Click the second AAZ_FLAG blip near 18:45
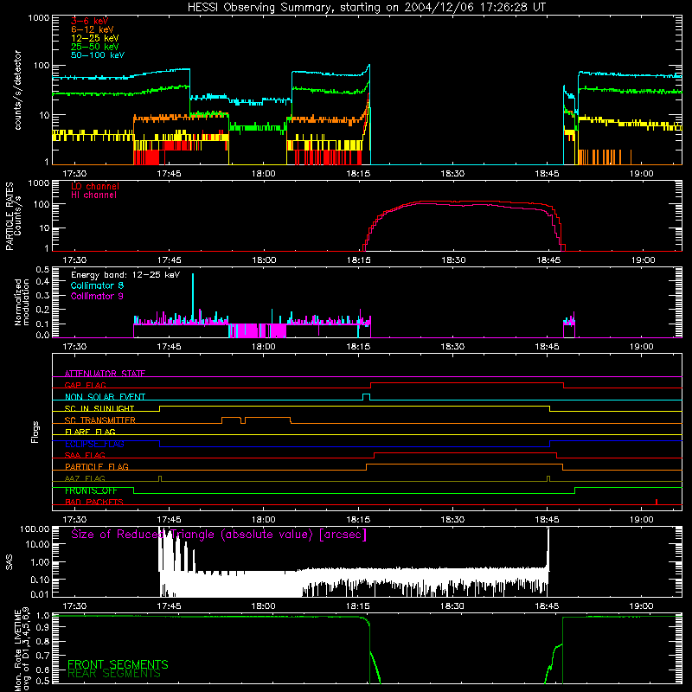Screen dimensions: 692x692 (548, 478)
